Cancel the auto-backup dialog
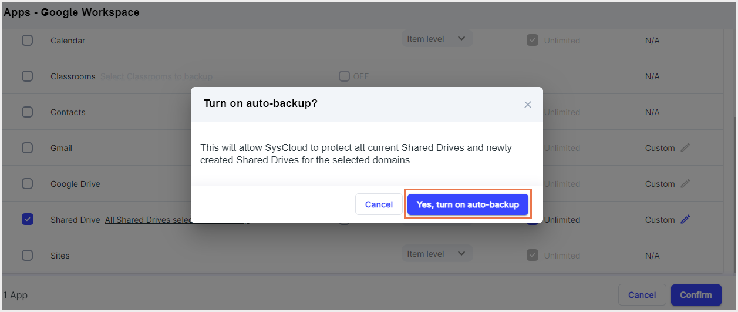 click(x=379, y=204)
